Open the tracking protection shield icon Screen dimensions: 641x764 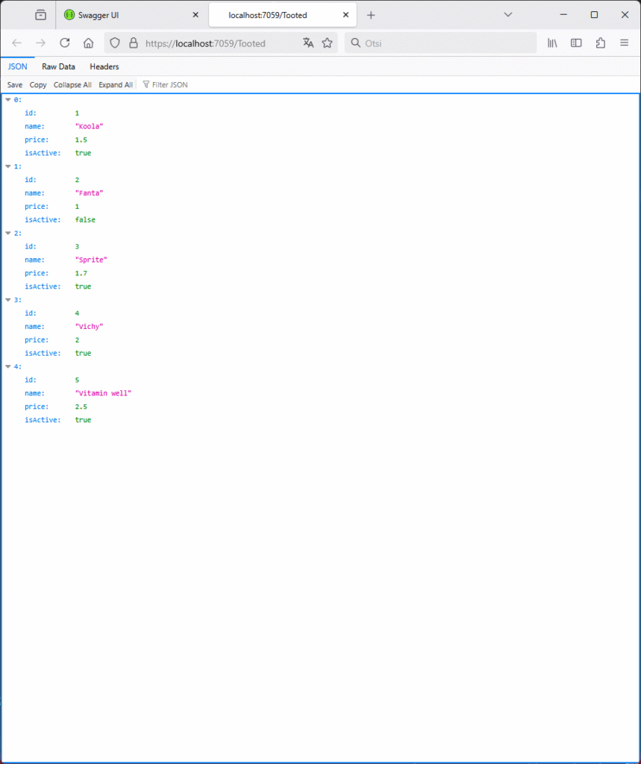(115, 43)
